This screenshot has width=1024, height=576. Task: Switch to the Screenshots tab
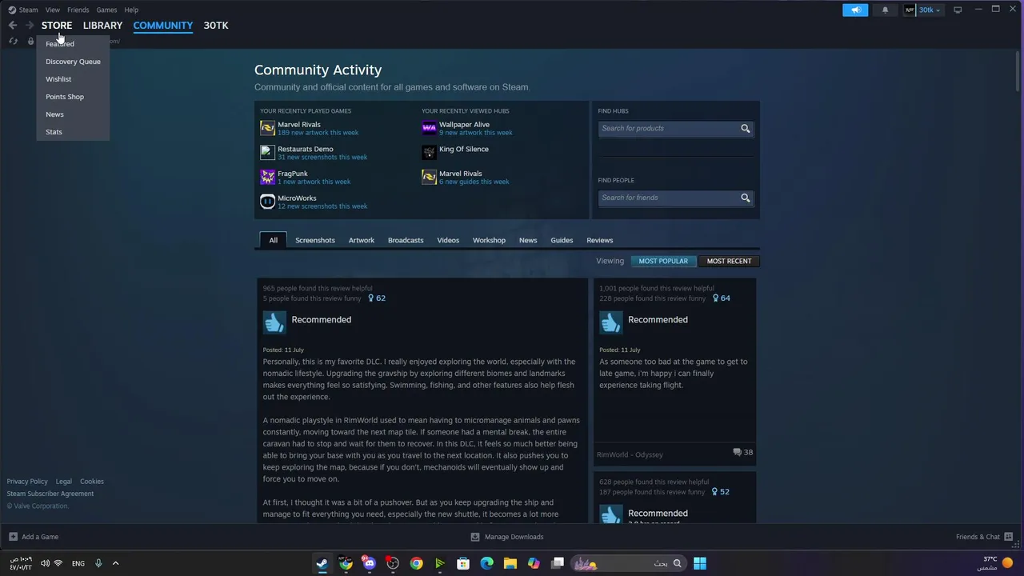coord(315,240)
